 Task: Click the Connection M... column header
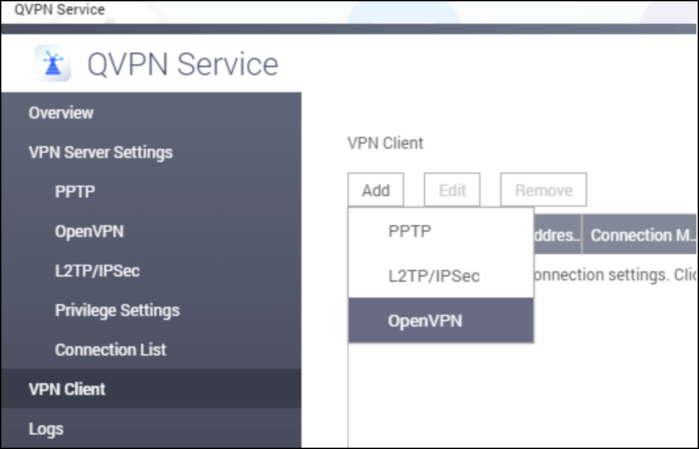[x=641, y=235]
